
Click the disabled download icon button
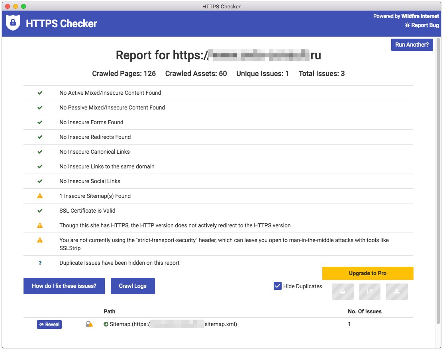click(397, 291)
